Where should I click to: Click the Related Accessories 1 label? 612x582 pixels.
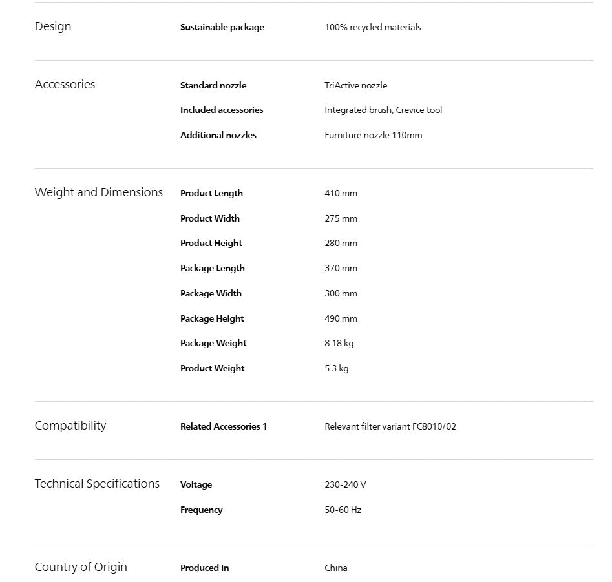point(223,426)
